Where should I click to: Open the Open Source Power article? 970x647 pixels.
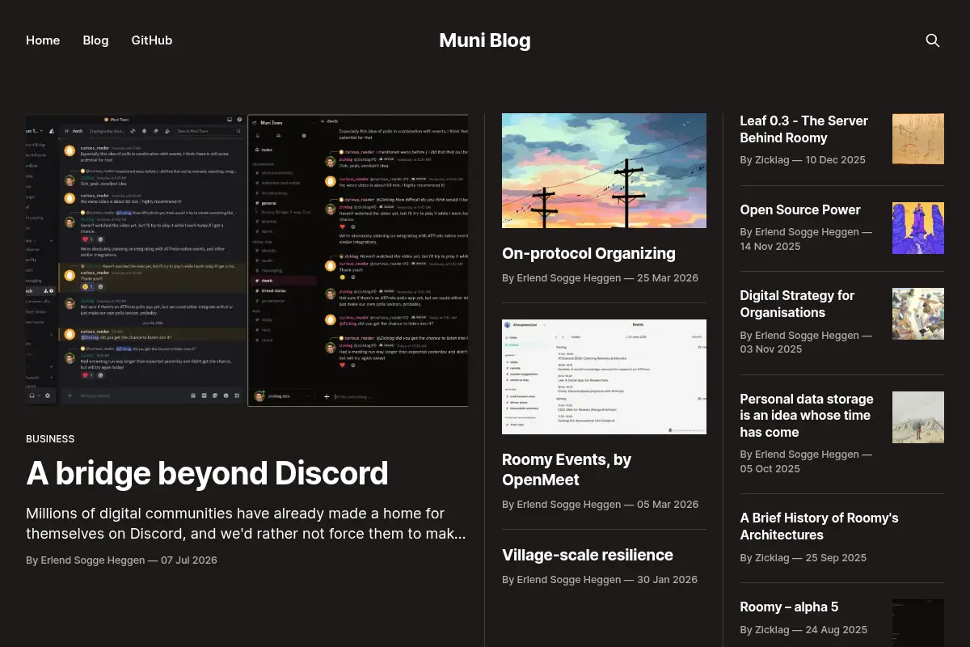point(800,209)
